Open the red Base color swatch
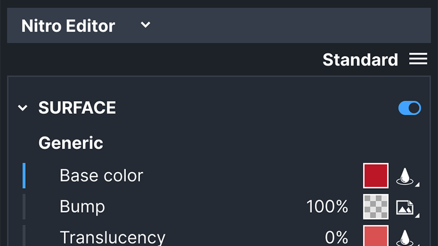This screenshot has width=438, height=246. point(376,175)
